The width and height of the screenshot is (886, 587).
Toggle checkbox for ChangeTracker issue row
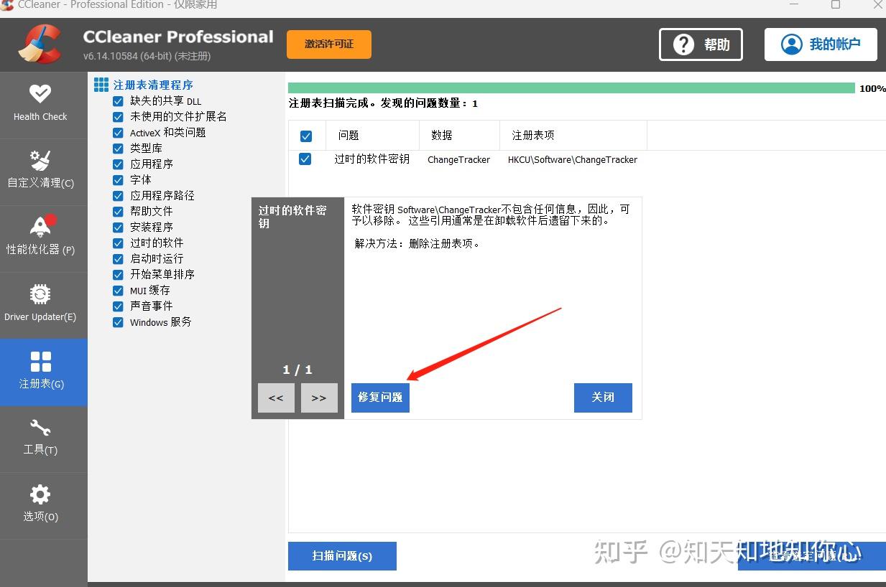(x=305, y=159)
